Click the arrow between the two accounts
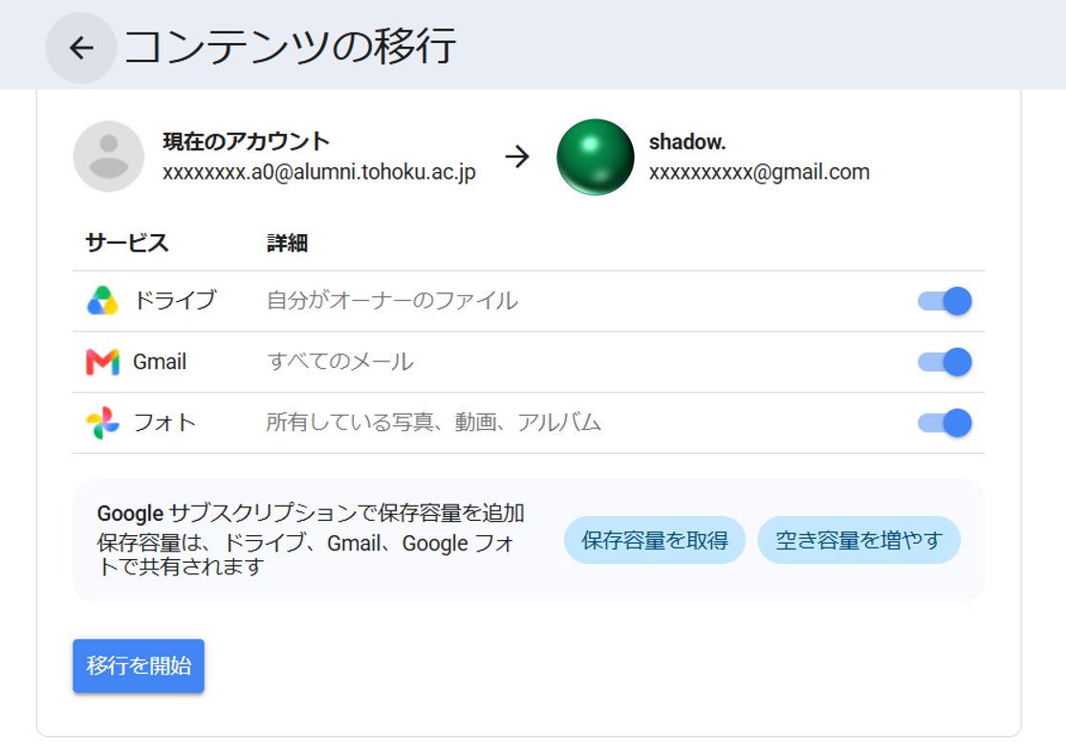The height and width of the screenshot is (755, 1066). [517, 157]
